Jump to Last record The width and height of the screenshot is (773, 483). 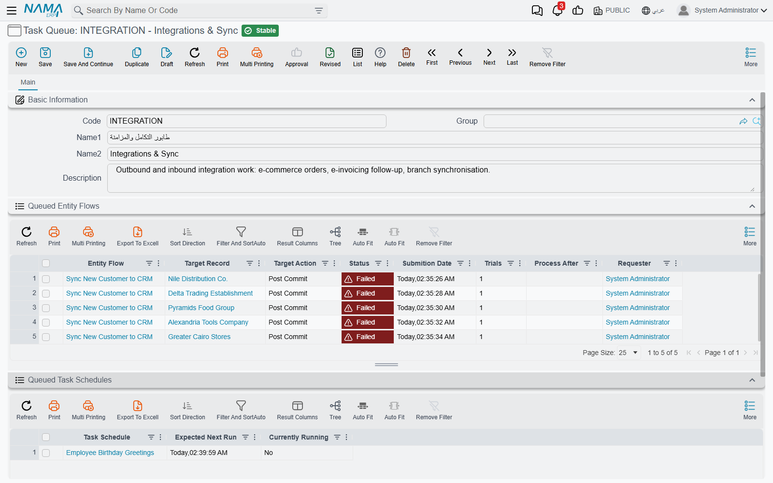click(x=512, y=52)
